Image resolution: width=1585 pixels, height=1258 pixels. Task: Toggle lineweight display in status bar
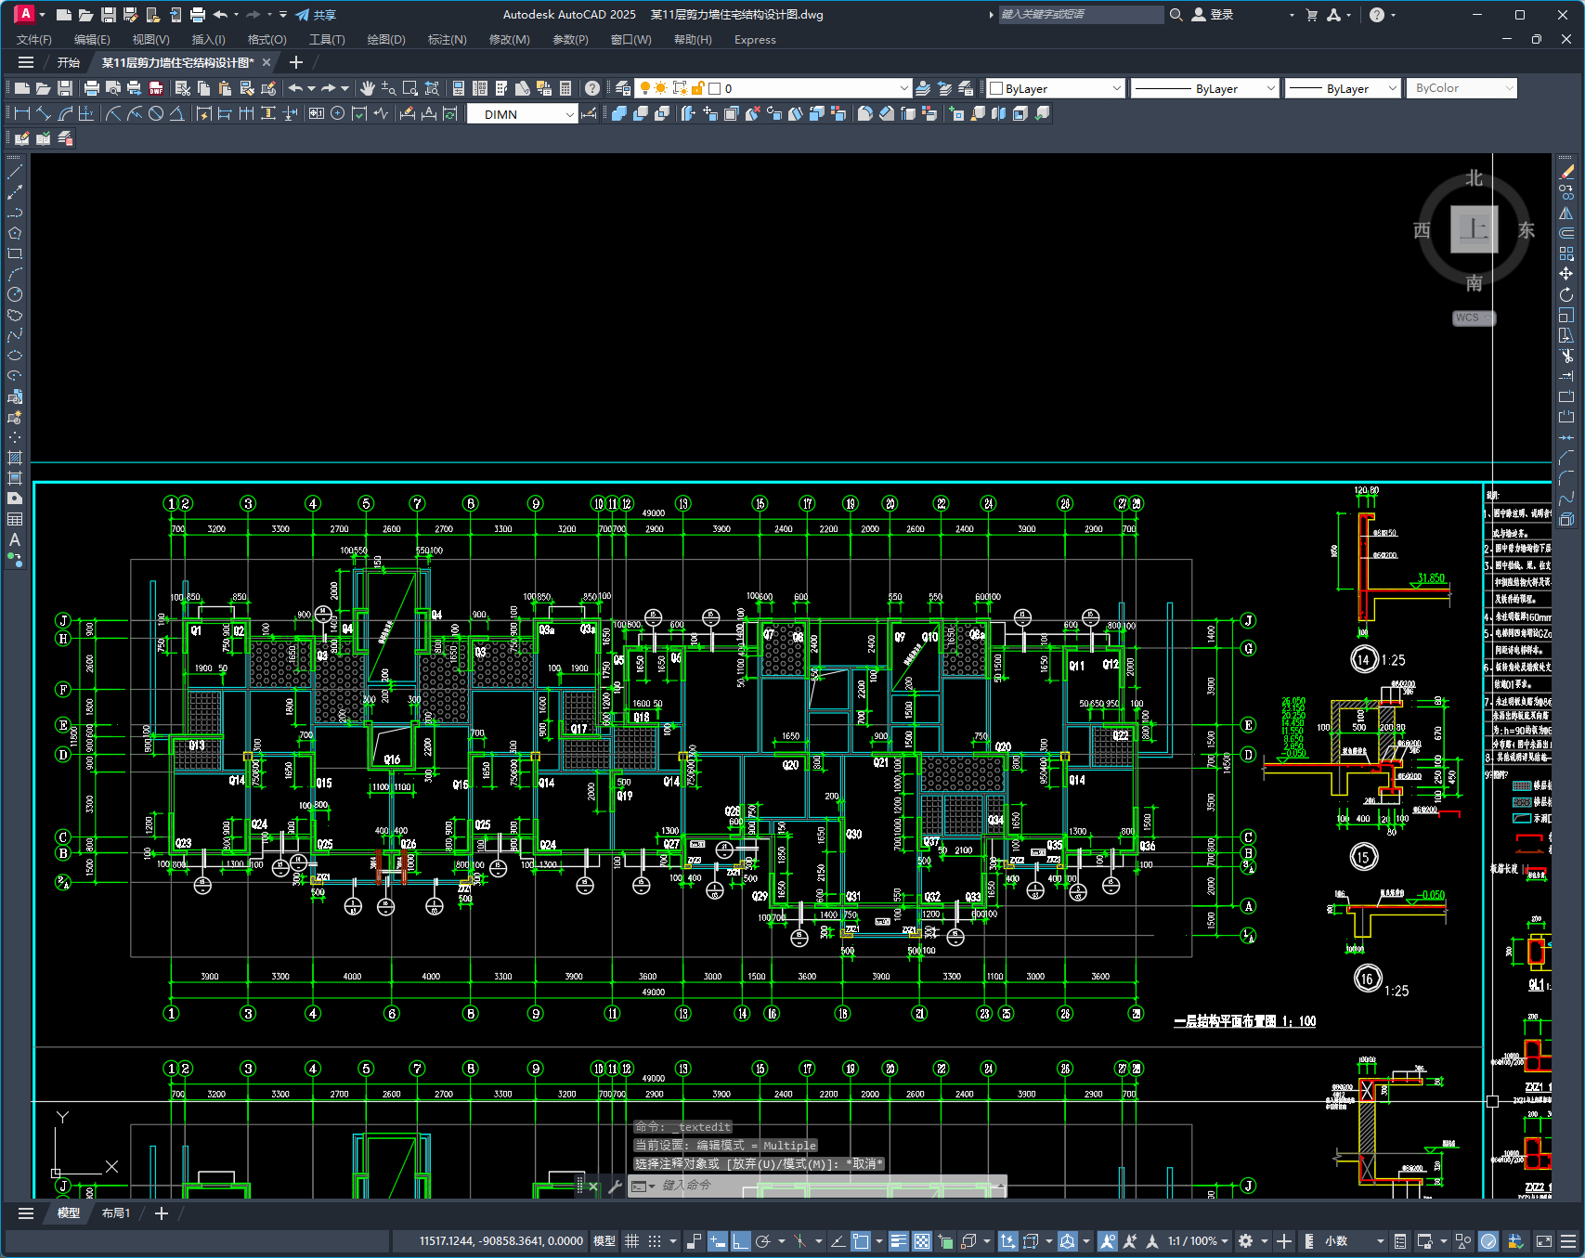(x=898, y=1241)
